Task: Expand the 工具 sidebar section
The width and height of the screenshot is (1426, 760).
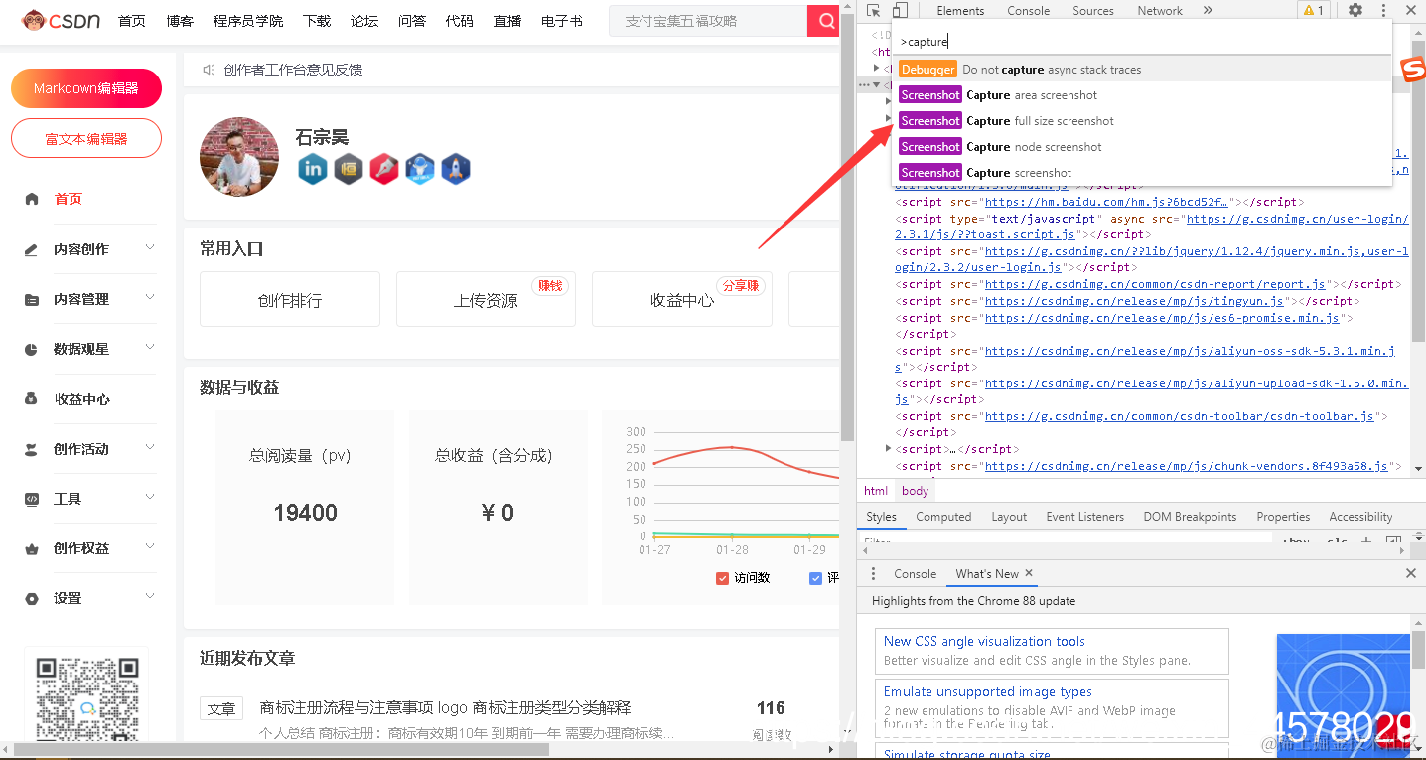Action: (150, 497)
